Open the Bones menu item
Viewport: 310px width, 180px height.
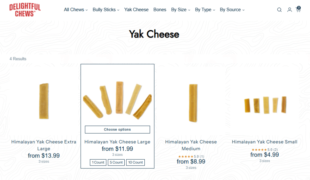tap(160, 10)
